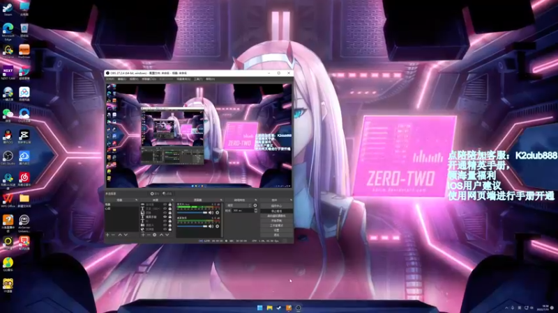Enable Studio Mode (工作室模式) button
This screenshot has width=558, height=313.
276,225
